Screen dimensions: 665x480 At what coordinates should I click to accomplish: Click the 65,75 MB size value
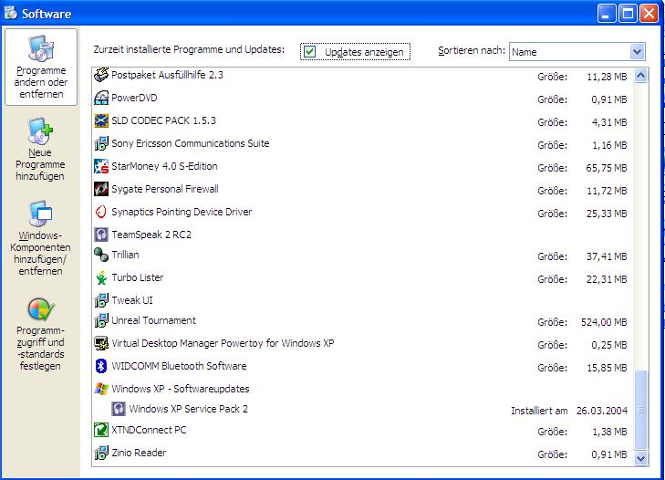click(x=607, y=169)
